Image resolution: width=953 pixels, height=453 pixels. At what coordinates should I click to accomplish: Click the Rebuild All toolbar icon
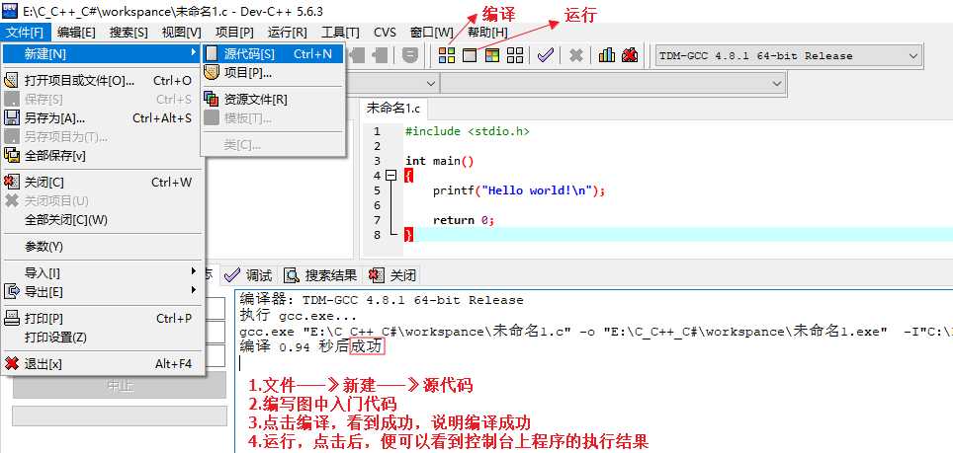point(515,55)
